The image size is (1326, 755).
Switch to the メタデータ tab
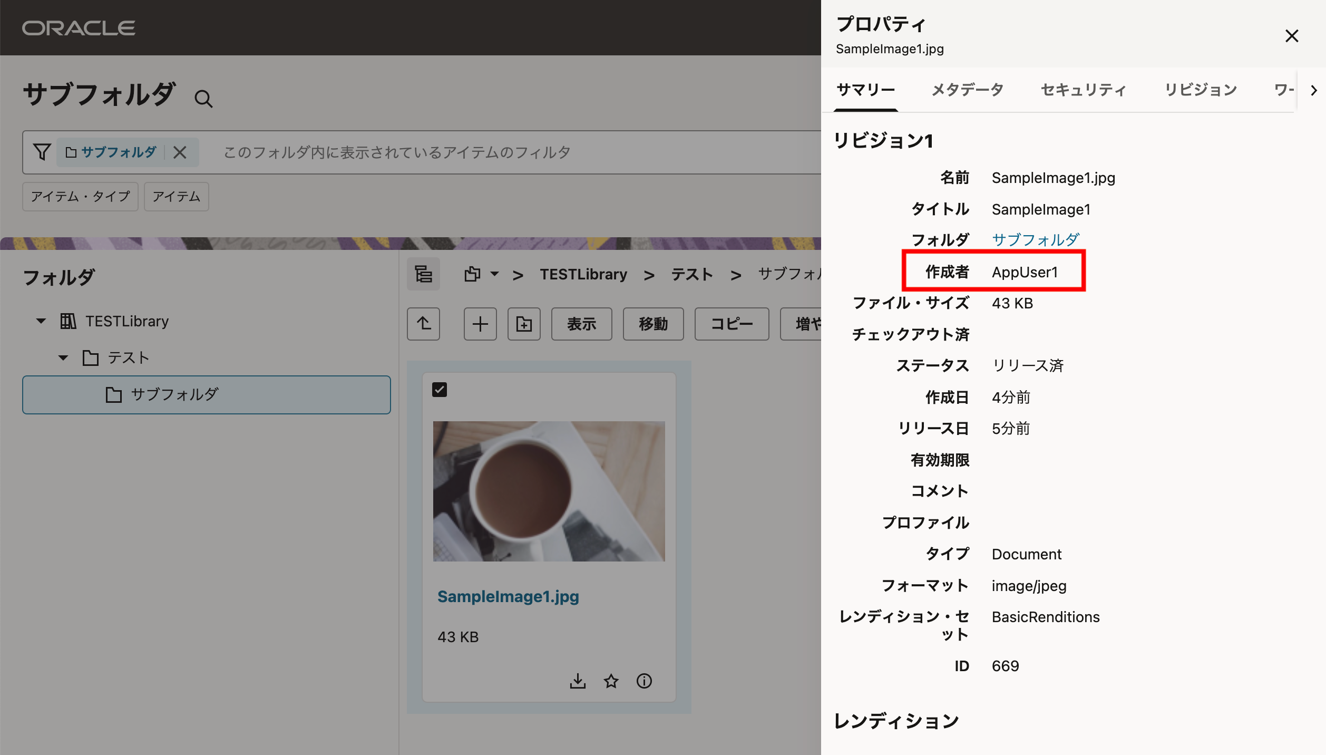968,90
